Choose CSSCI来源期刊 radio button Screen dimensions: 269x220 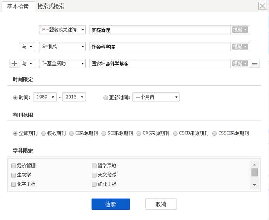(215, 133)
